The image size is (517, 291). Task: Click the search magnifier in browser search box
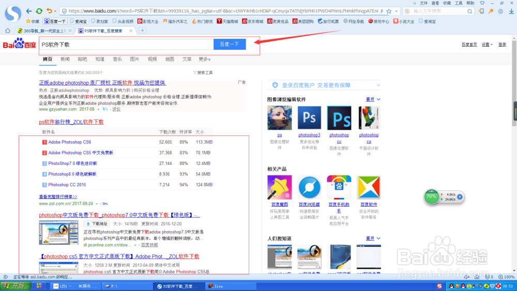pos(469,11)
